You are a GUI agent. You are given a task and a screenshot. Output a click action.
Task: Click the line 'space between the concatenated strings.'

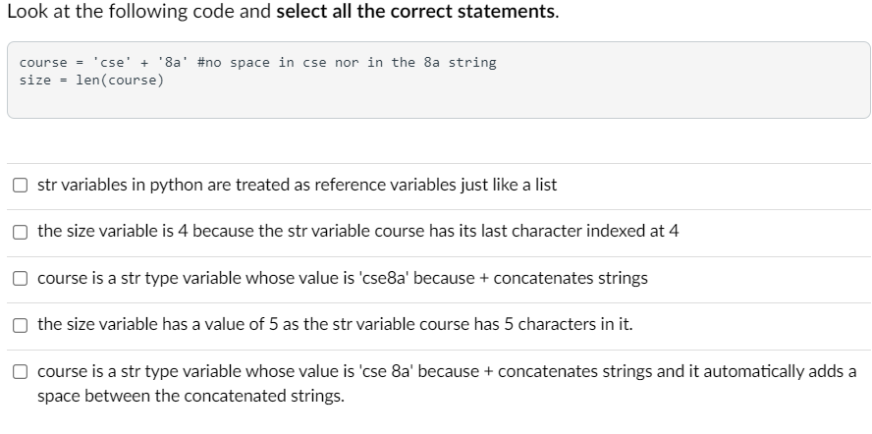[x=191, y=396]
